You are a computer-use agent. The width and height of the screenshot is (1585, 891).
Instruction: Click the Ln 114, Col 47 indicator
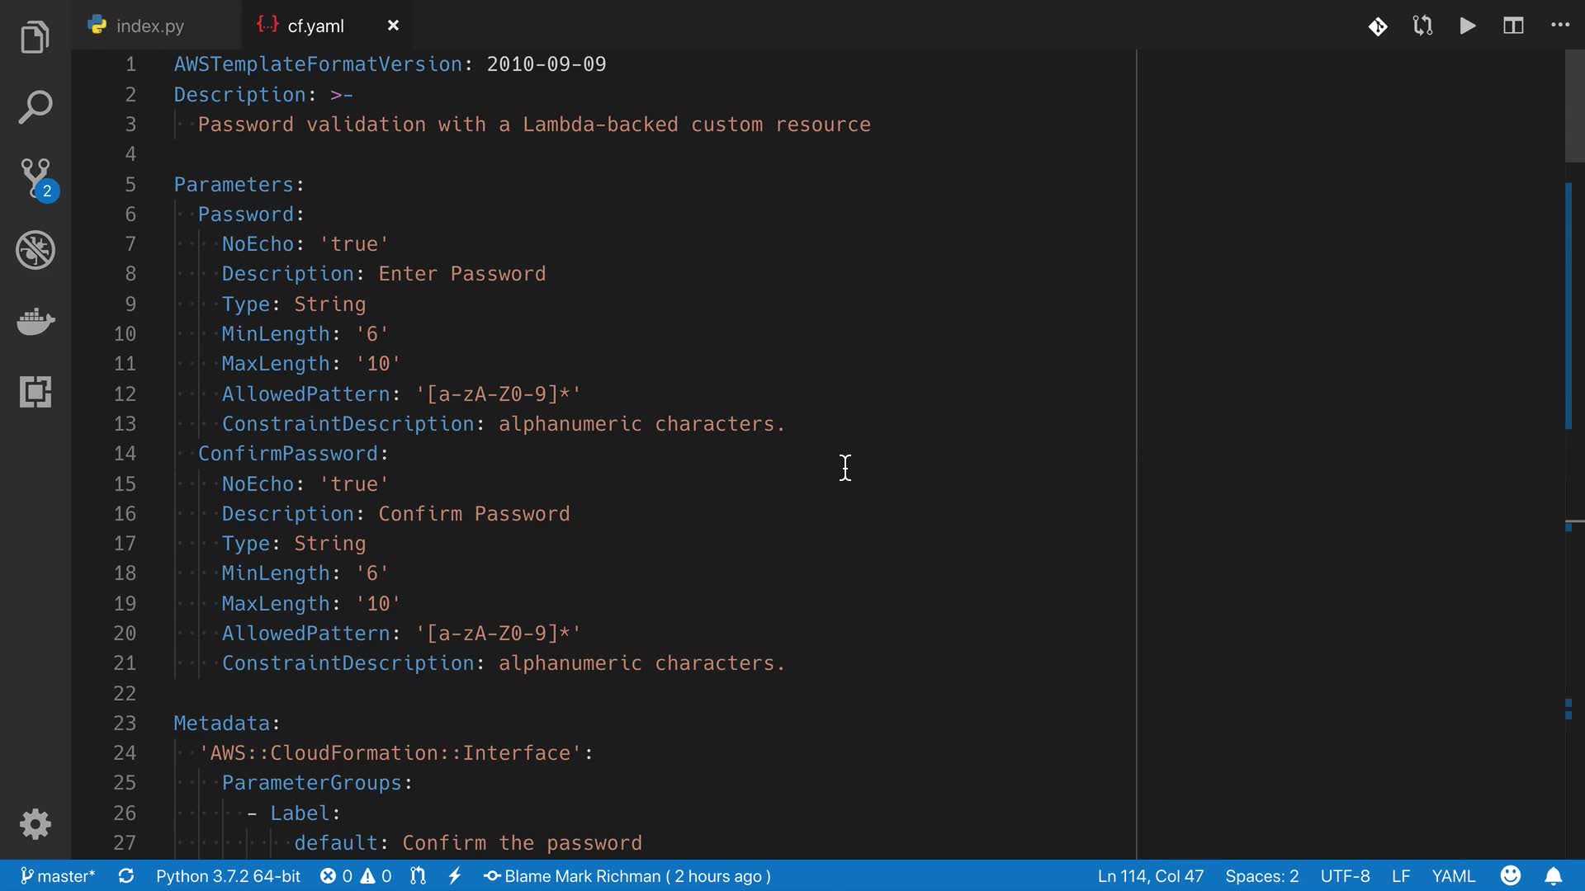coord(1150,876)
